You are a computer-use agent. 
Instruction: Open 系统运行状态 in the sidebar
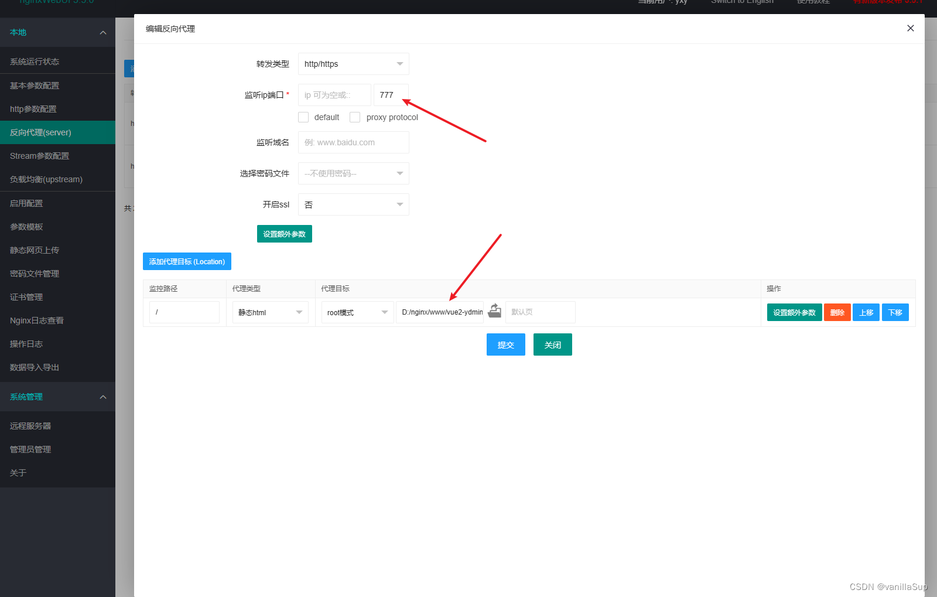(x=57, y=62)
